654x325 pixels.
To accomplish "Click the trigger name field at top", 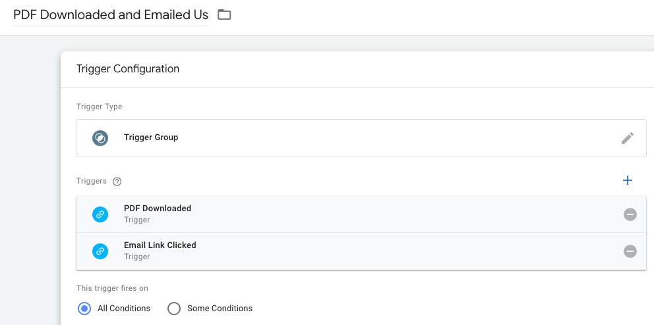I will click(x=110, y=14).
